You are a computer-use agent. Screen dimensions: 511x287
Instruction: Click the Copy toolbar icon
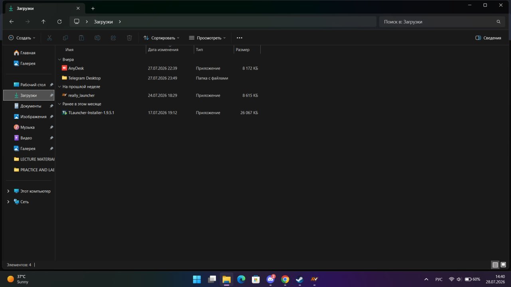pyautogui.click(x=65, y=38)
